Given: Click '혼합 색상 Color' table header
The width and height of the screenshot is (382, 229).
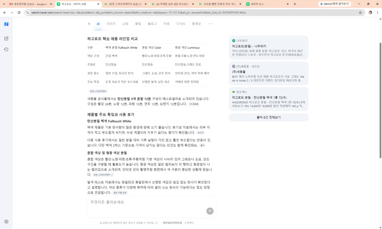Looking at the screenshot, I should pyautogui.click(x=152, y=48).
